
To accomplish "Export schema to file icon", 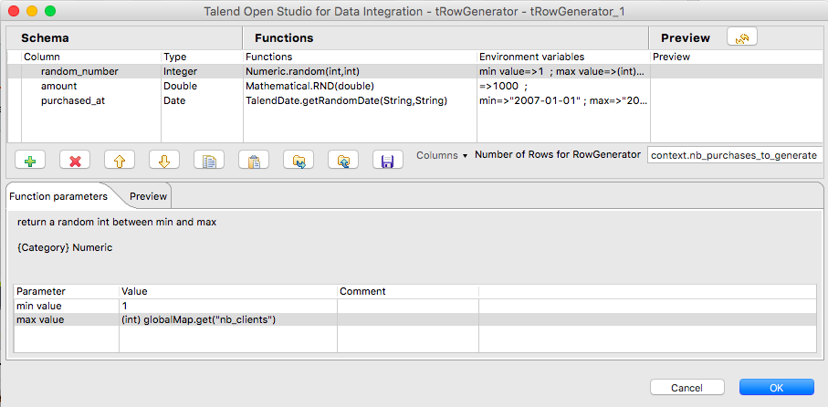I will (x=343, y=160).
